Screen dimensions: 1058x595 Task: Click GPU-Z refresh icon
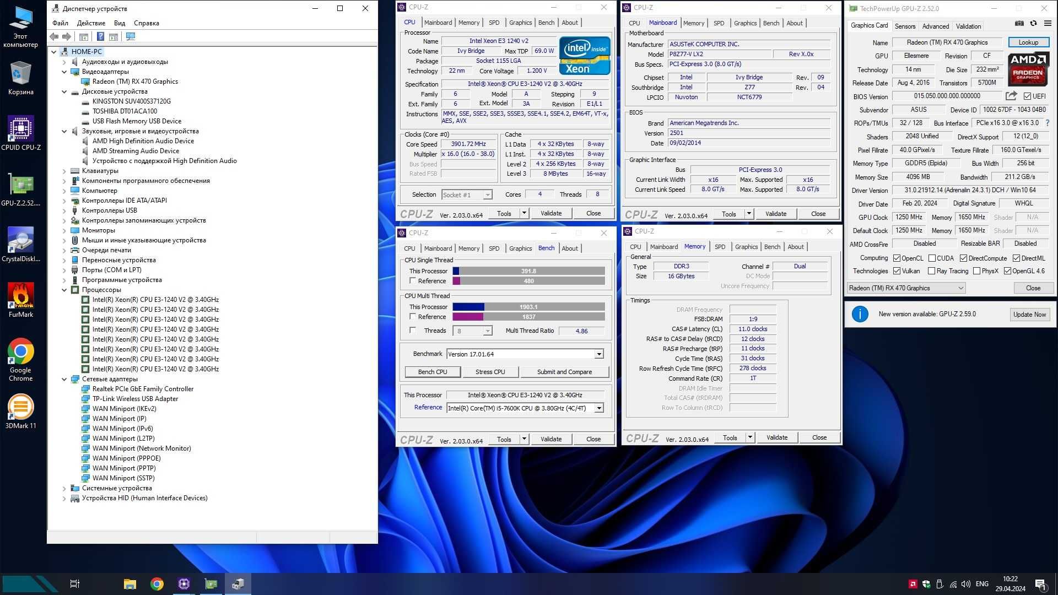[1034, 23]
